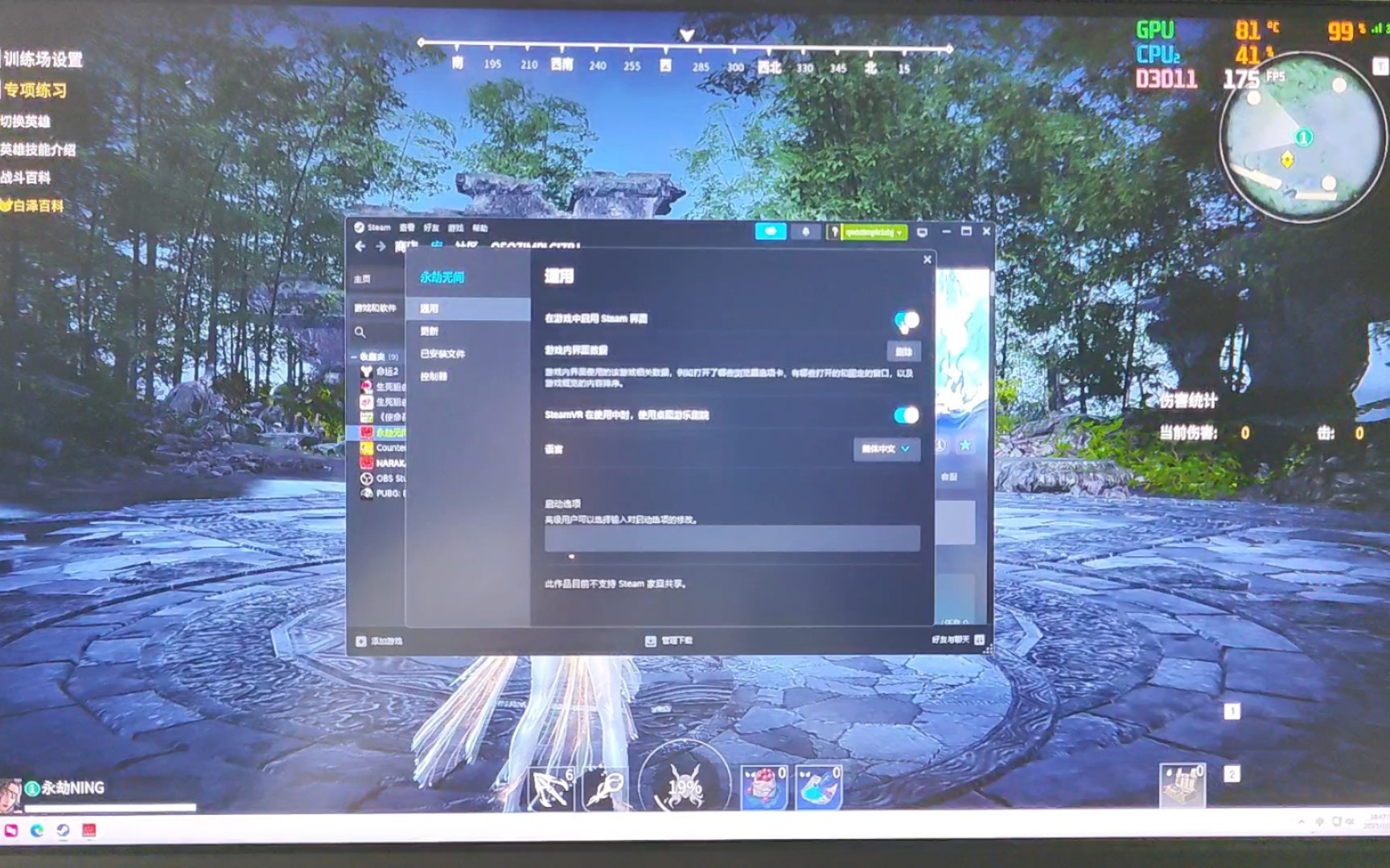
Task: Click the grappling hook skill icon
Action: pyautogui.click(x=551, y=789)
